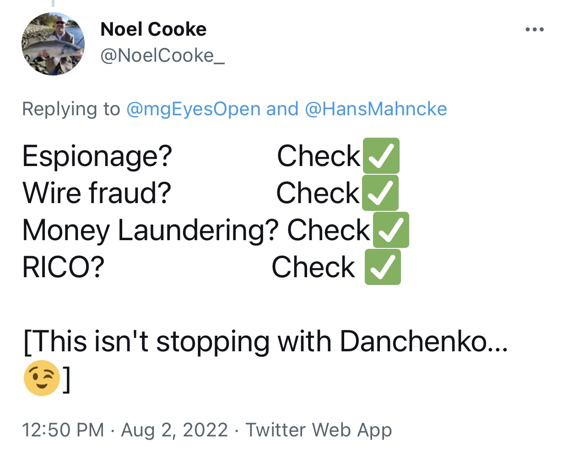
Task: Click the Noel Cooke display name
Action: 153,30
